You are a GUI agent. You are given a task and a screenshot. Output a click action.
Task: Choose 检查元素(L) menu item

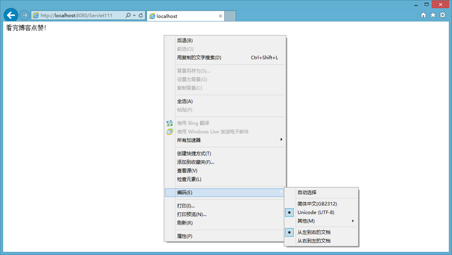[225, 179]
